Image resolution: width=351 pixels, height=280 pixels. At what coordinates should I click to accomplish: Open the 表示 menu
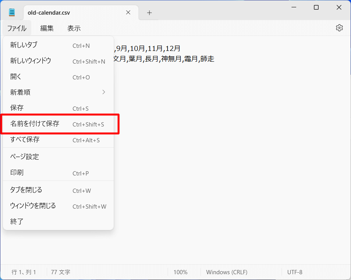[74, 28]
